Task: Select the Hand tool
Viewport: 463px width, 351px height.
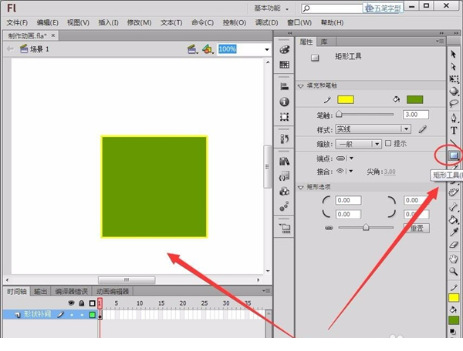Action: tap(454, 259)
